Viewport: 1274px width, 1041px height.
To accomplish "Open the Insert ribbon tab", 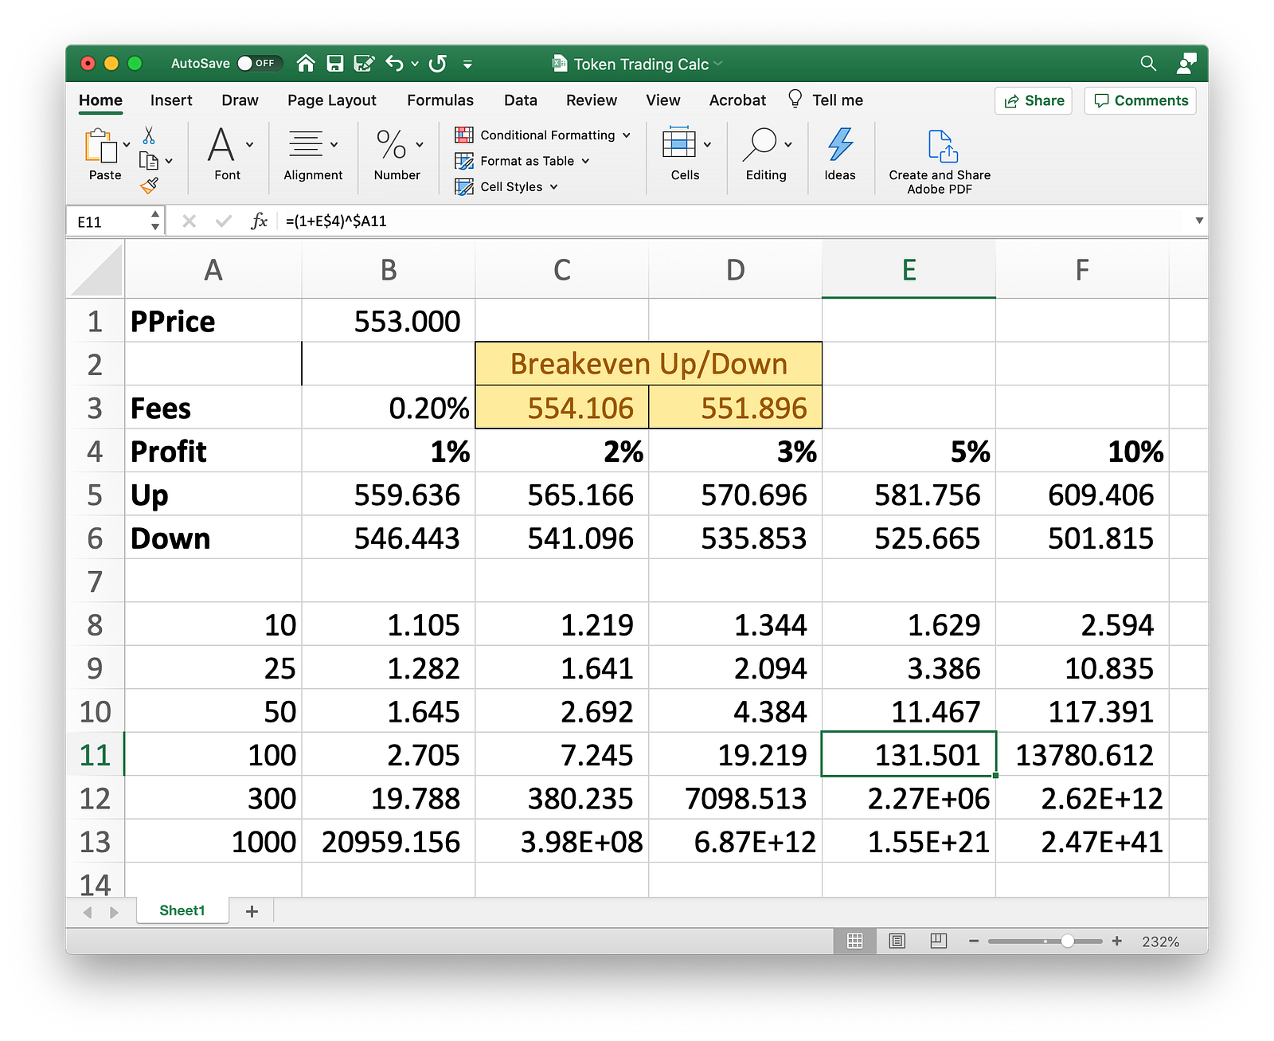I will point(171,100).
